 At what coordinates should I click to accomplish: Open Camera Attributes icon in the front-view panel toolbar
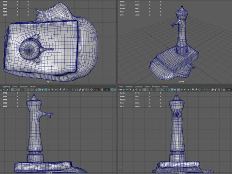pyautogui.click(x=127, y=89)
